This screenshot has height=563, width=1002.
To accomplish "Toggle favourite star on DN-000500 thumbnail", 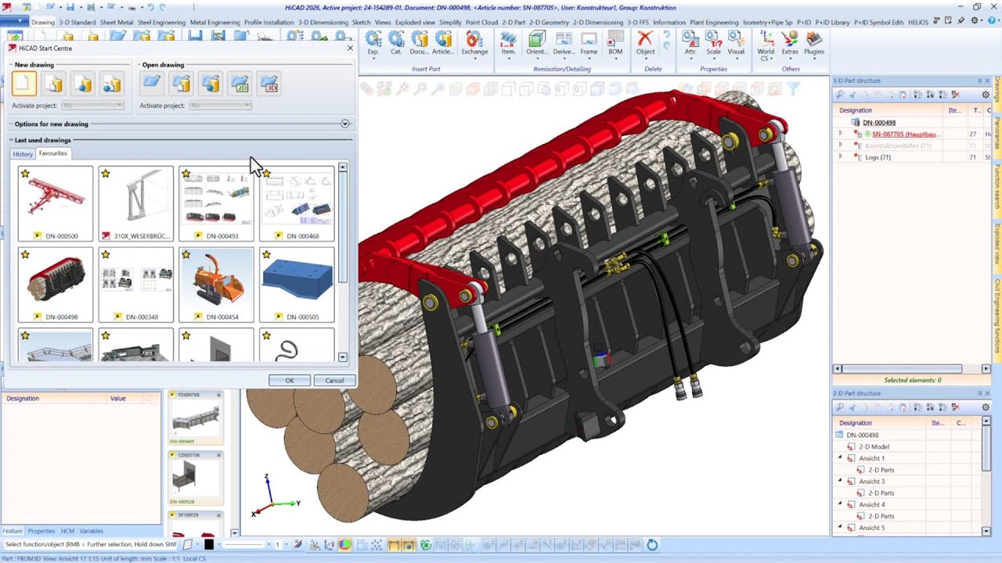I will [26, 174].
